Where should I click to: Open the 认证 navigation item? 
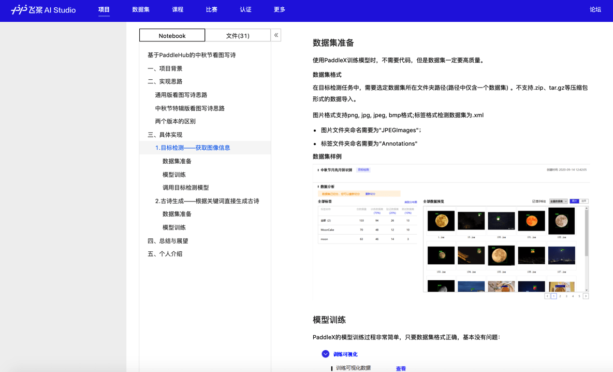(x=245, y=9)
